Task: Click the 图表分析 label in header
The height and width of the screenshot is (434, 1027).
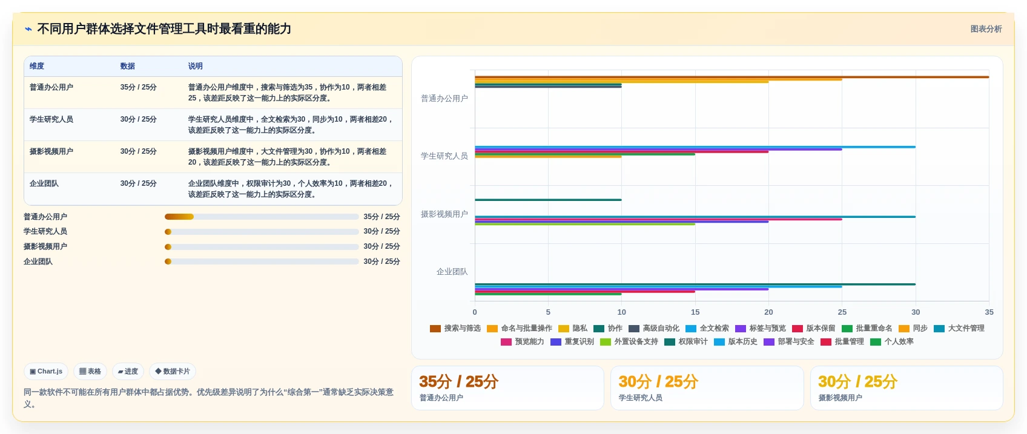Action: click(986, 29)
